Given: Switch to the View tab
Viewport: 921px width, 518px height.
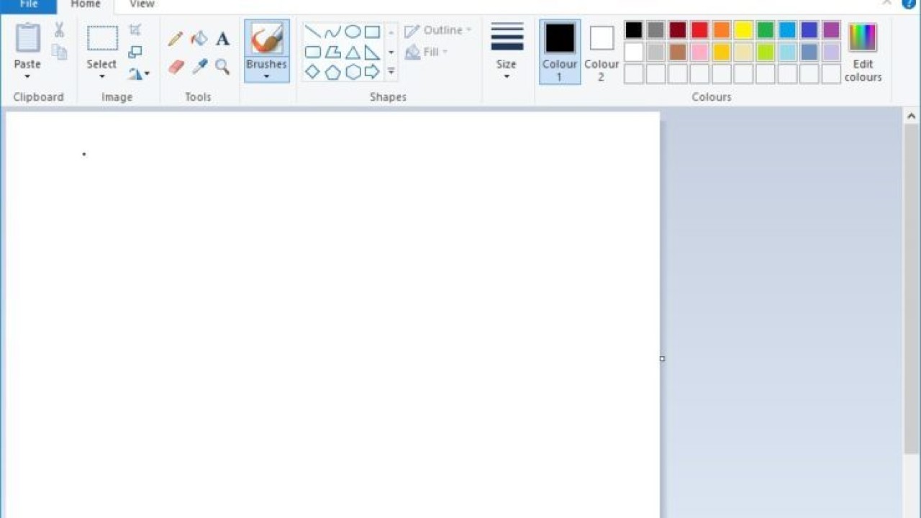Looking at the screenshot, I should point(142,5).
